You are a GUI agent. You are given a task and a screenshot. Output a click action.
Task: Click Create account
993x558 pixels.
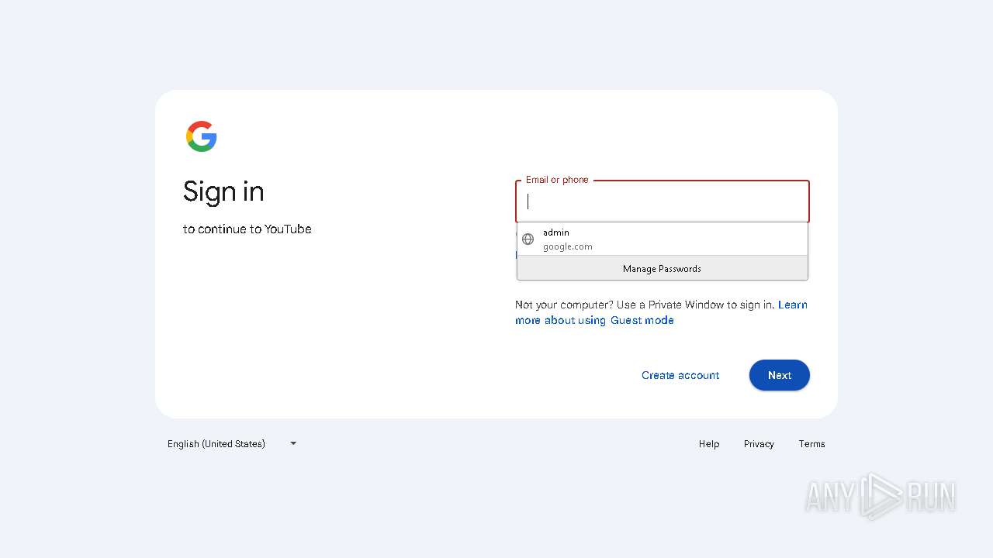[x=680, y=375]
